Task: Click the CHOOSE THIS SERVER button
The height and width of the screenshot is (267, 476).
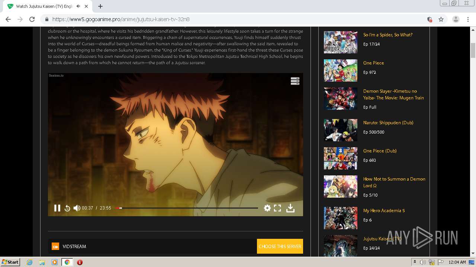Action: [280, 246]
